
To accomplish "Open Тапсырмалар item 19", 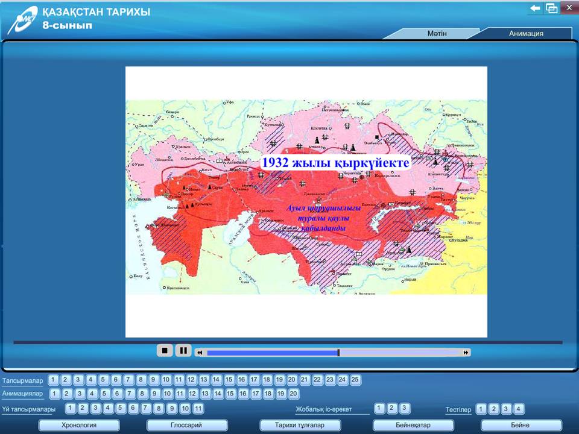I will 279,380.
